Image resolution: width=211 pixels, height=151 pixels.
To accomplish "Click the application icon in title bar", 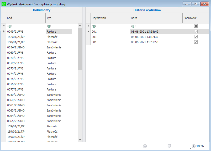I will (x=4, y=4).
